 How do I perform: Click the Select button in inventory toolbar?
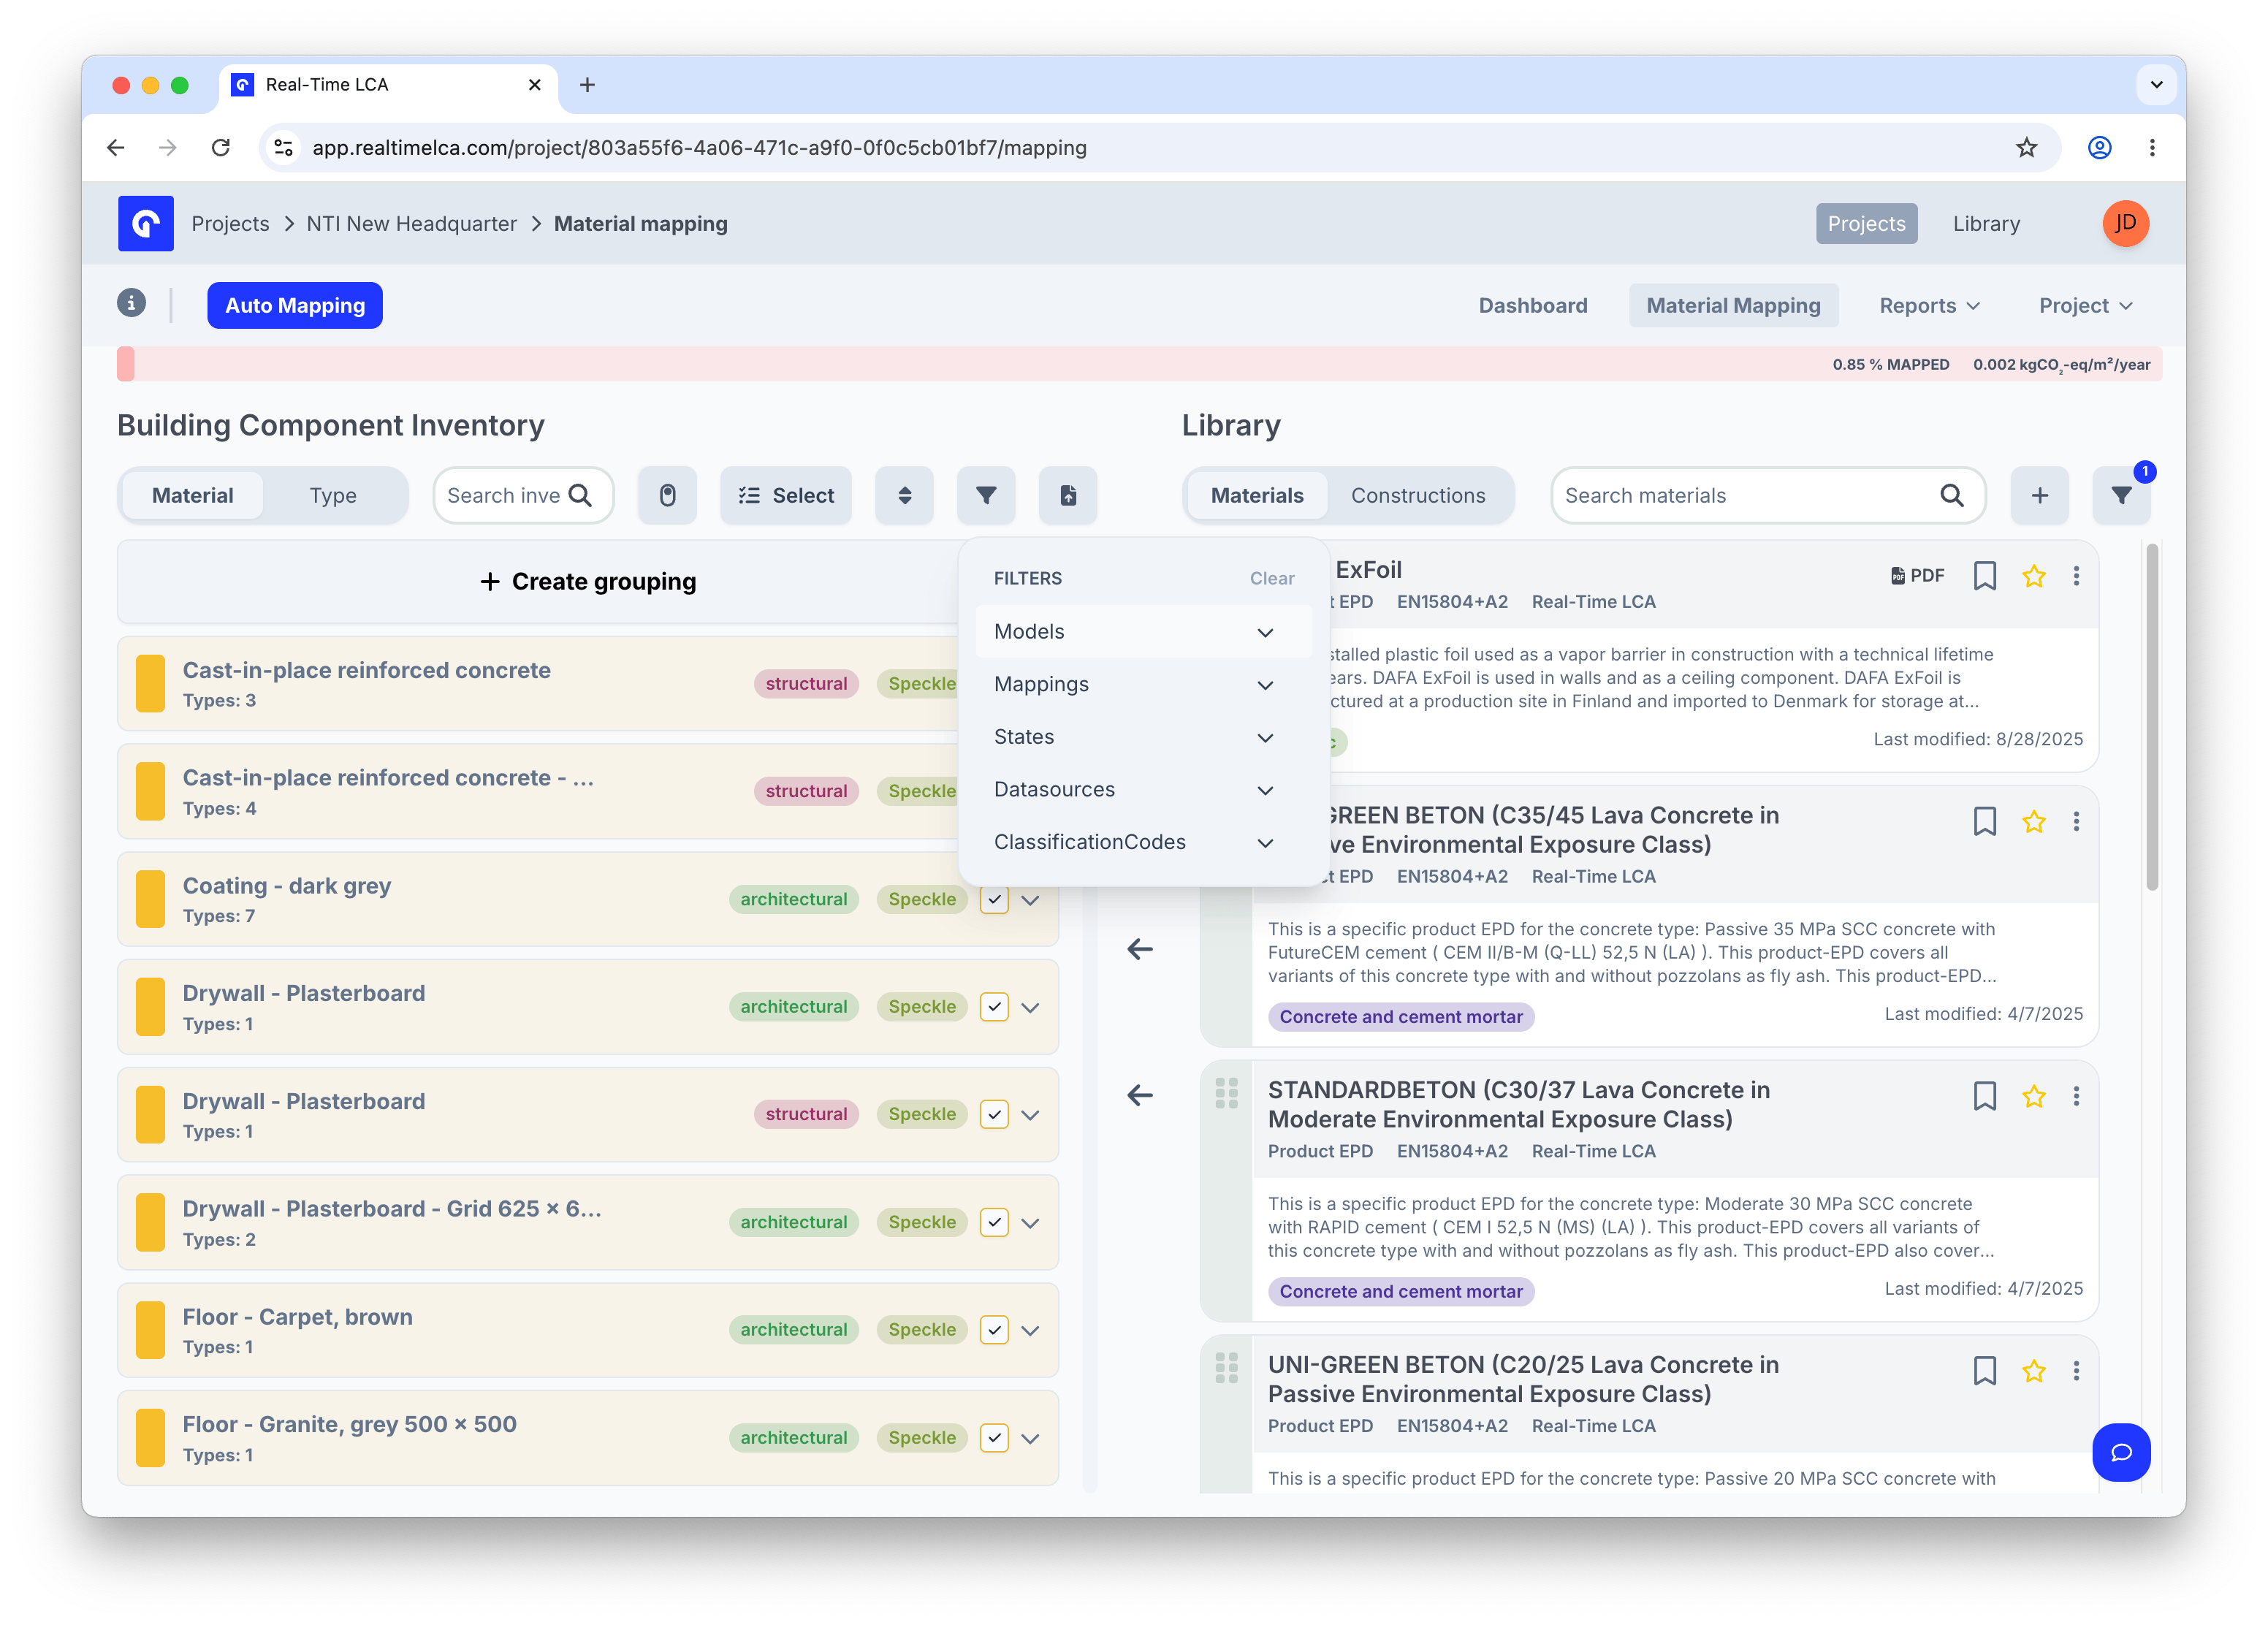[786, 495]
